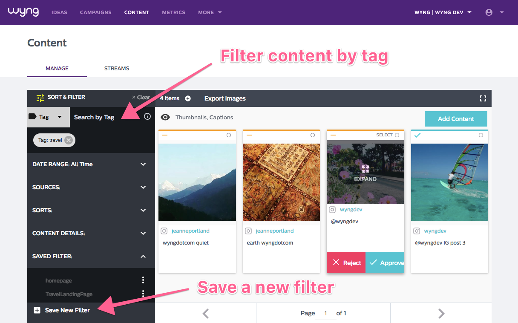Clear all sort and filter settings
518x323 pixels.
141,98
